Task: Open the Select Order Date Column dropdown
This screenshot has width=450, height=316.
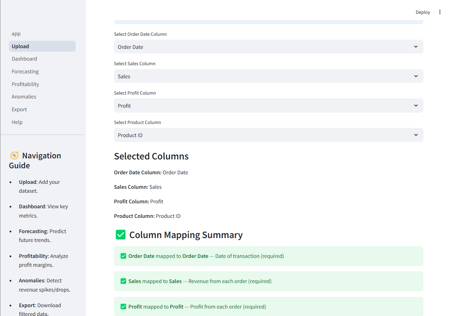Action: pyautogui.click(x=268, y=46)
